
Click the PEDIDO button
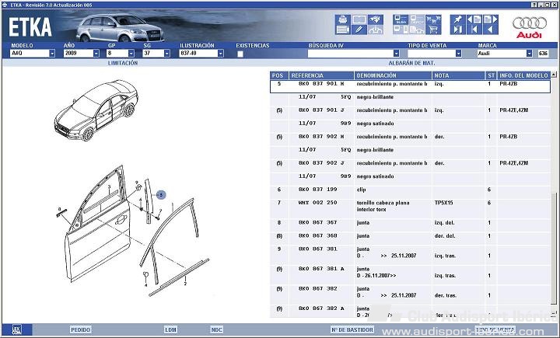click(x=81, y=329)
